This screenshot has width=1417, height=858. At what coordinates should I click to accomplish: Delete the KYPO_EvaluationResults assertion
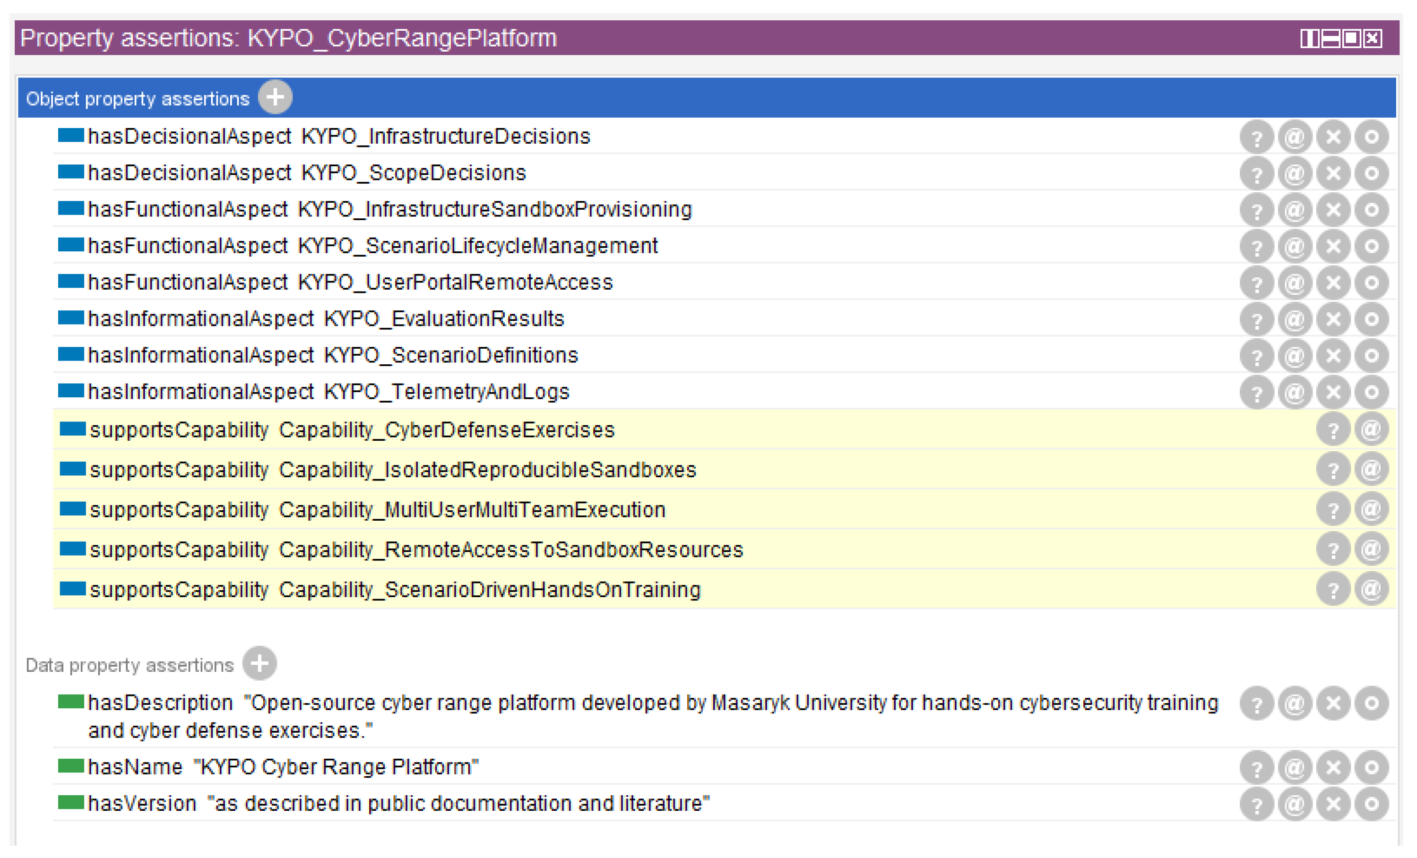(1334, 319)
